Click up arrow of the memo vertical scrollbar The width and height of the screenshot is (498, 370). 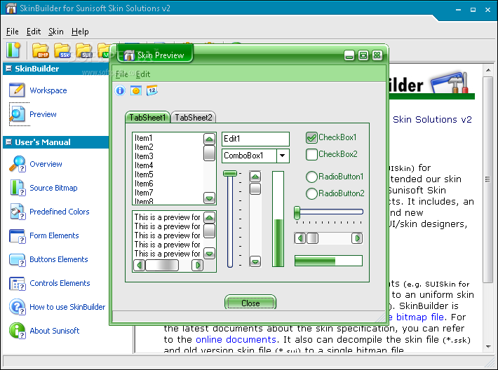(x=209, y=217)
